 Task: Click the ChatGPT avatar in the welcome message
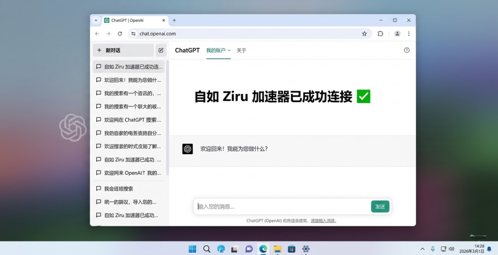click(x=187, y=149)
